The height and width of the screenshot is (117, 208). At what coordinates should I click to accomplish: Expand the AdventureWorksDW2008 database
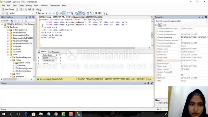pyautogui.click(x=8, y=38)
